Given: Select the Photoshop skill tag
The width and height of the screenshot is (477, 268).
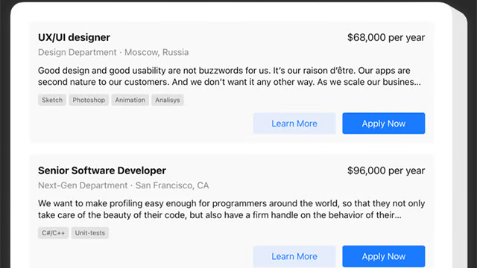Looking at the screenshot, I should [89, 100].
